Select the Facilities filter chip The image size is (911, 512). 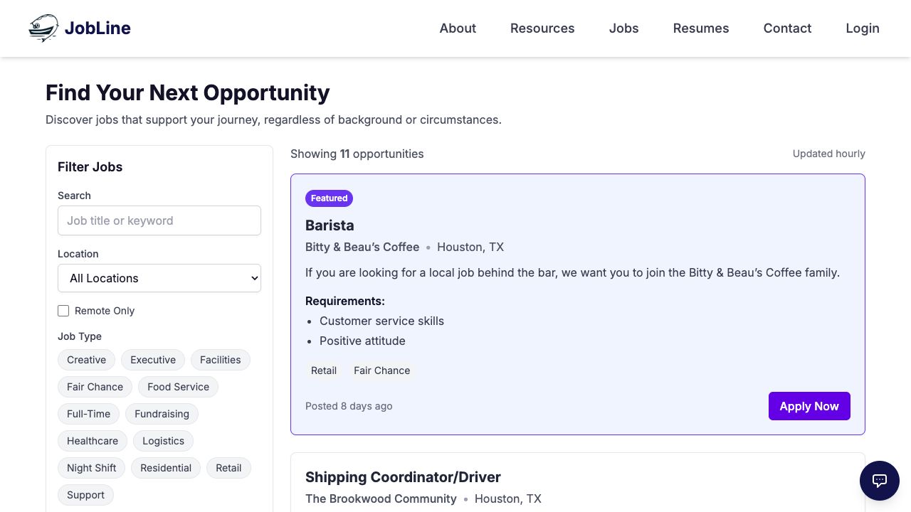tap(221, 360)
